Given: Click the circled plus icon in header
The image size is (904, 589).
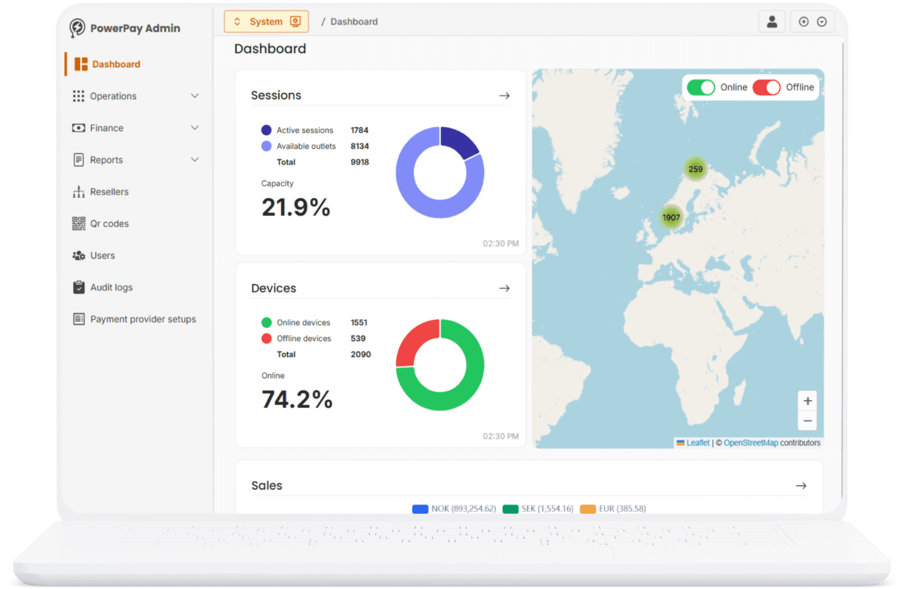Looking at the screenshot, I should tap(804, 22).
